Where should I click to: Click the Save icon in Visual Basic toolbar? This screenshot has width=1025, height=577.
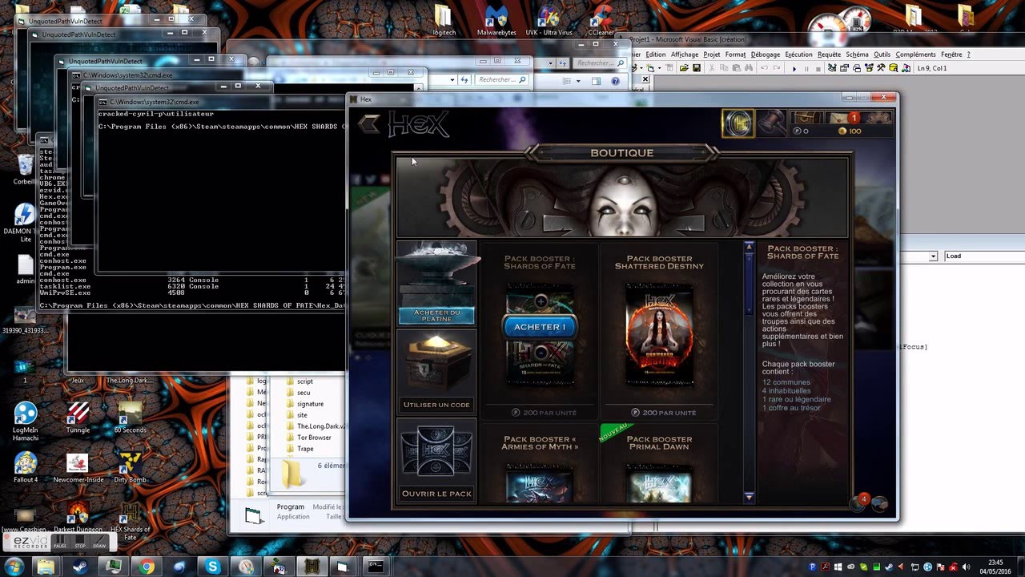pyautogui.click(x=697, y=69)
